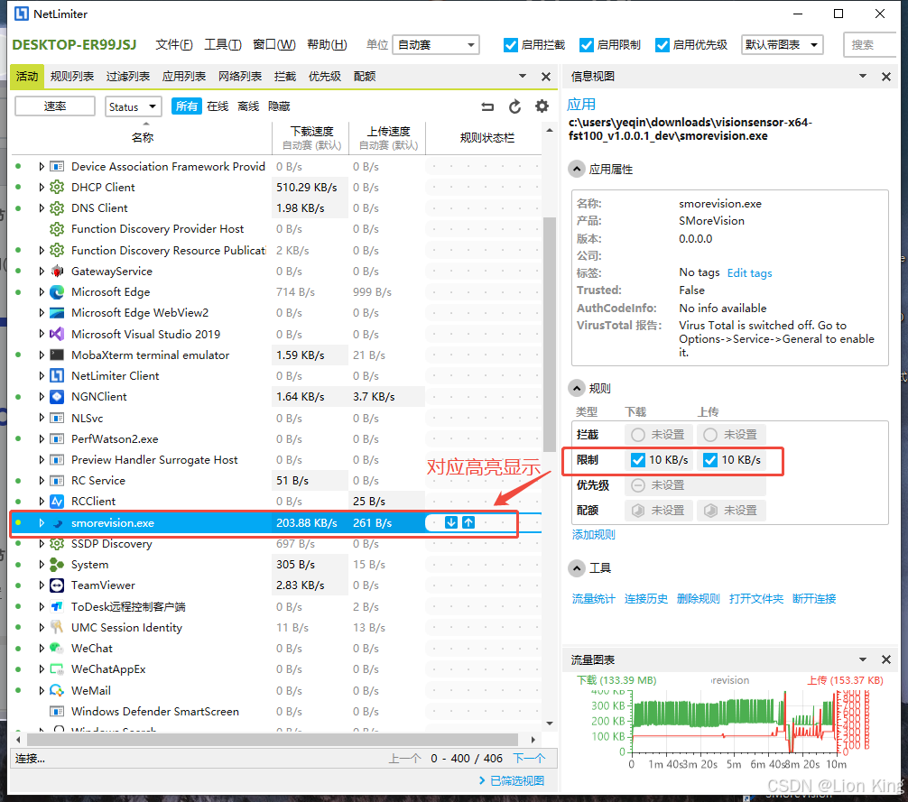Click the Microsoft Edge WebView2 icon

tap(57, 313)
